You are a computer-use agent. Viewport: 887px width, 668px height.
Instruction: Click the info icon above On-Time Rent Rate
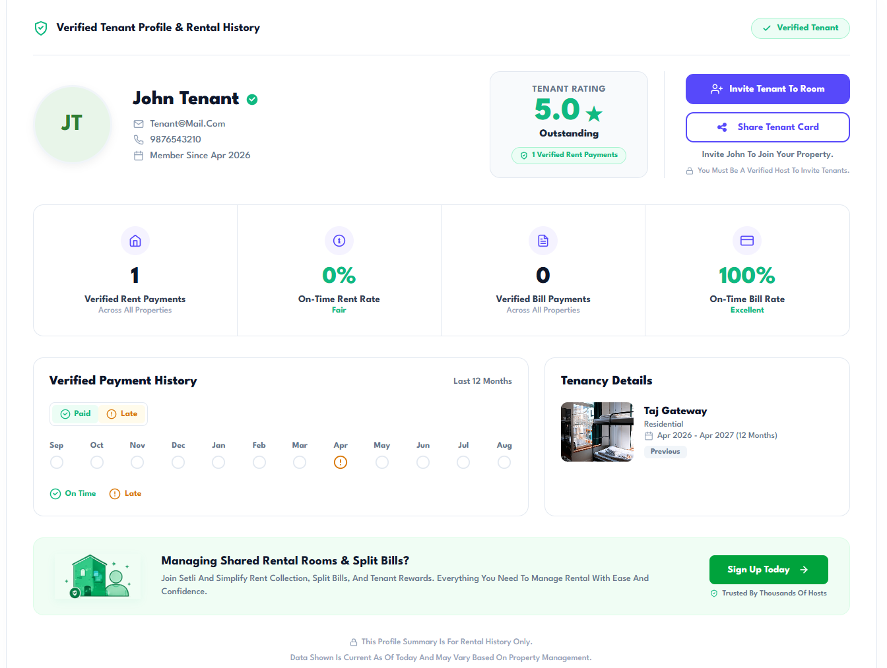[x=339, y=241]
